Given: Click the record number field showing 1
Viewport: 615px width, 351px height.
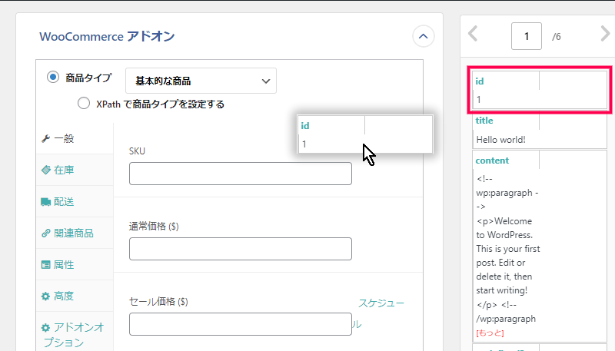Looking at the screenshot, I should 527,36.
